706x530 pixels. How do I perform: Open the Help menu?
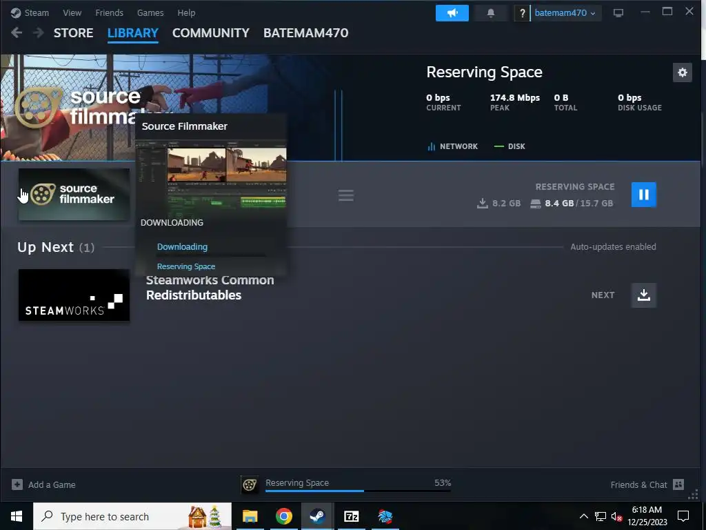click(186, 12)
